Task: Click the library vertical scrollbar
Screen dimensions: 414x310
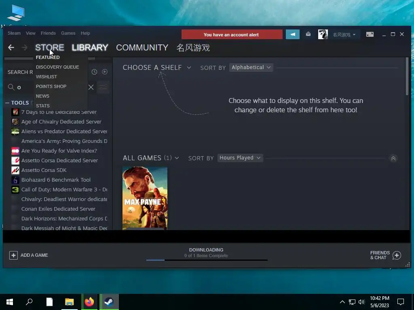Action: pos(407,76)
